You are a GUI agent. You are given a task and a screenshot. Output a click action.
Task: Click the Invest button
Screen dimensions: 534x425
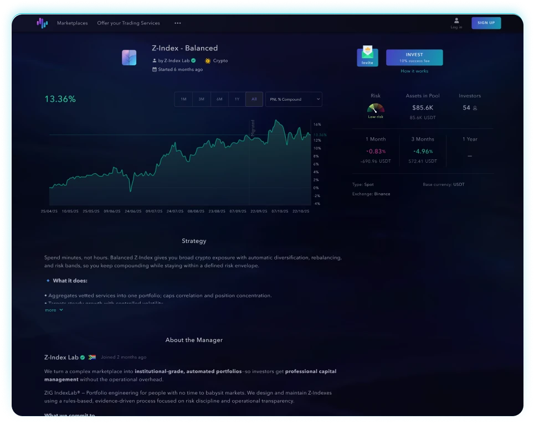414,58
